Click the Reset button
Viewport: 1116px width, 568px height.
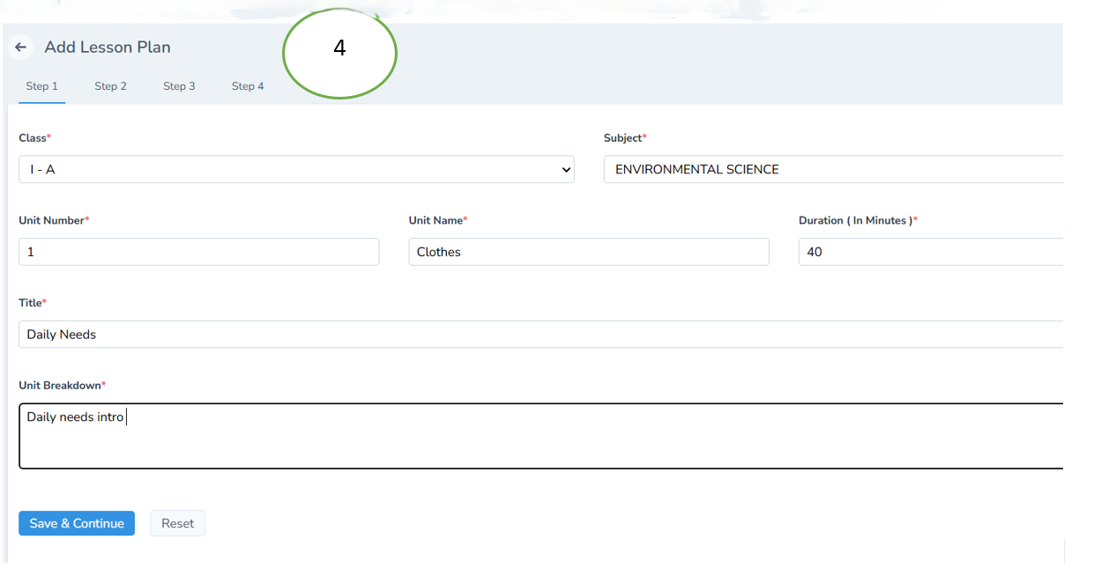point(177,523)
